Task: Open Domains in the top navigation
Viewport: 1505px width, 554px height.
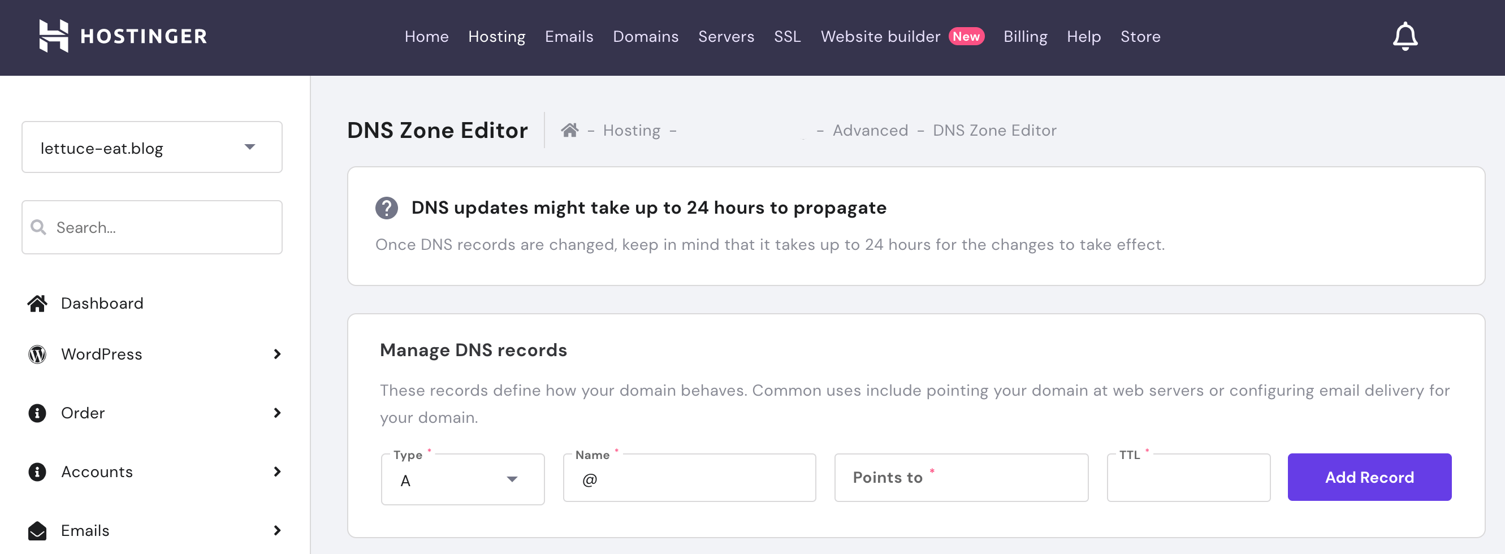Action: pyautogui.click(x=645, y=36)
